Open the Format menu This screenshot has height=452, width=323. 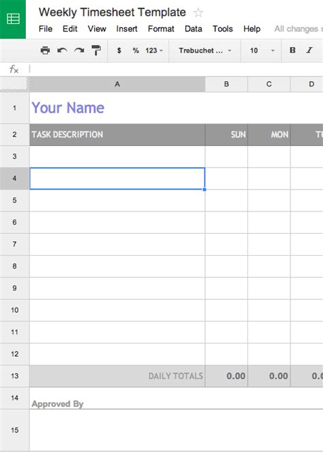161,29
